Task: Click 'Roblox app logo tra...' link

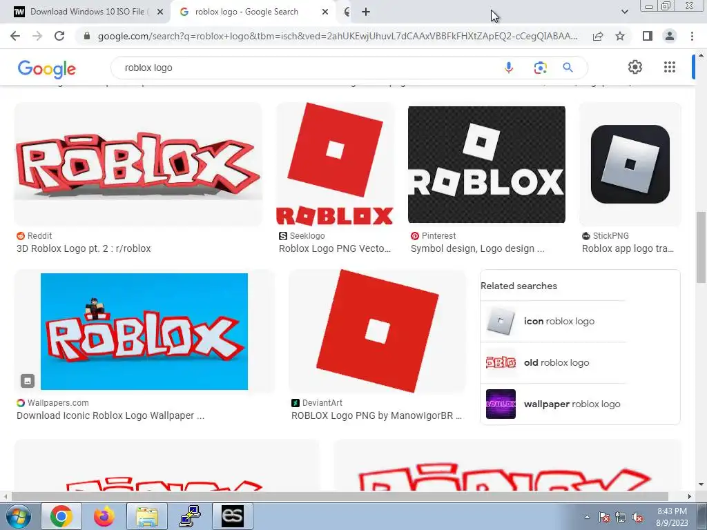Action: click(x=628, y=248)
